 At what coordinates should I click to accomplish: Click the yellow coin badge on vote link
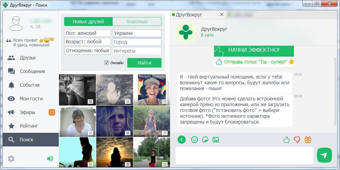tap(292, 62)
